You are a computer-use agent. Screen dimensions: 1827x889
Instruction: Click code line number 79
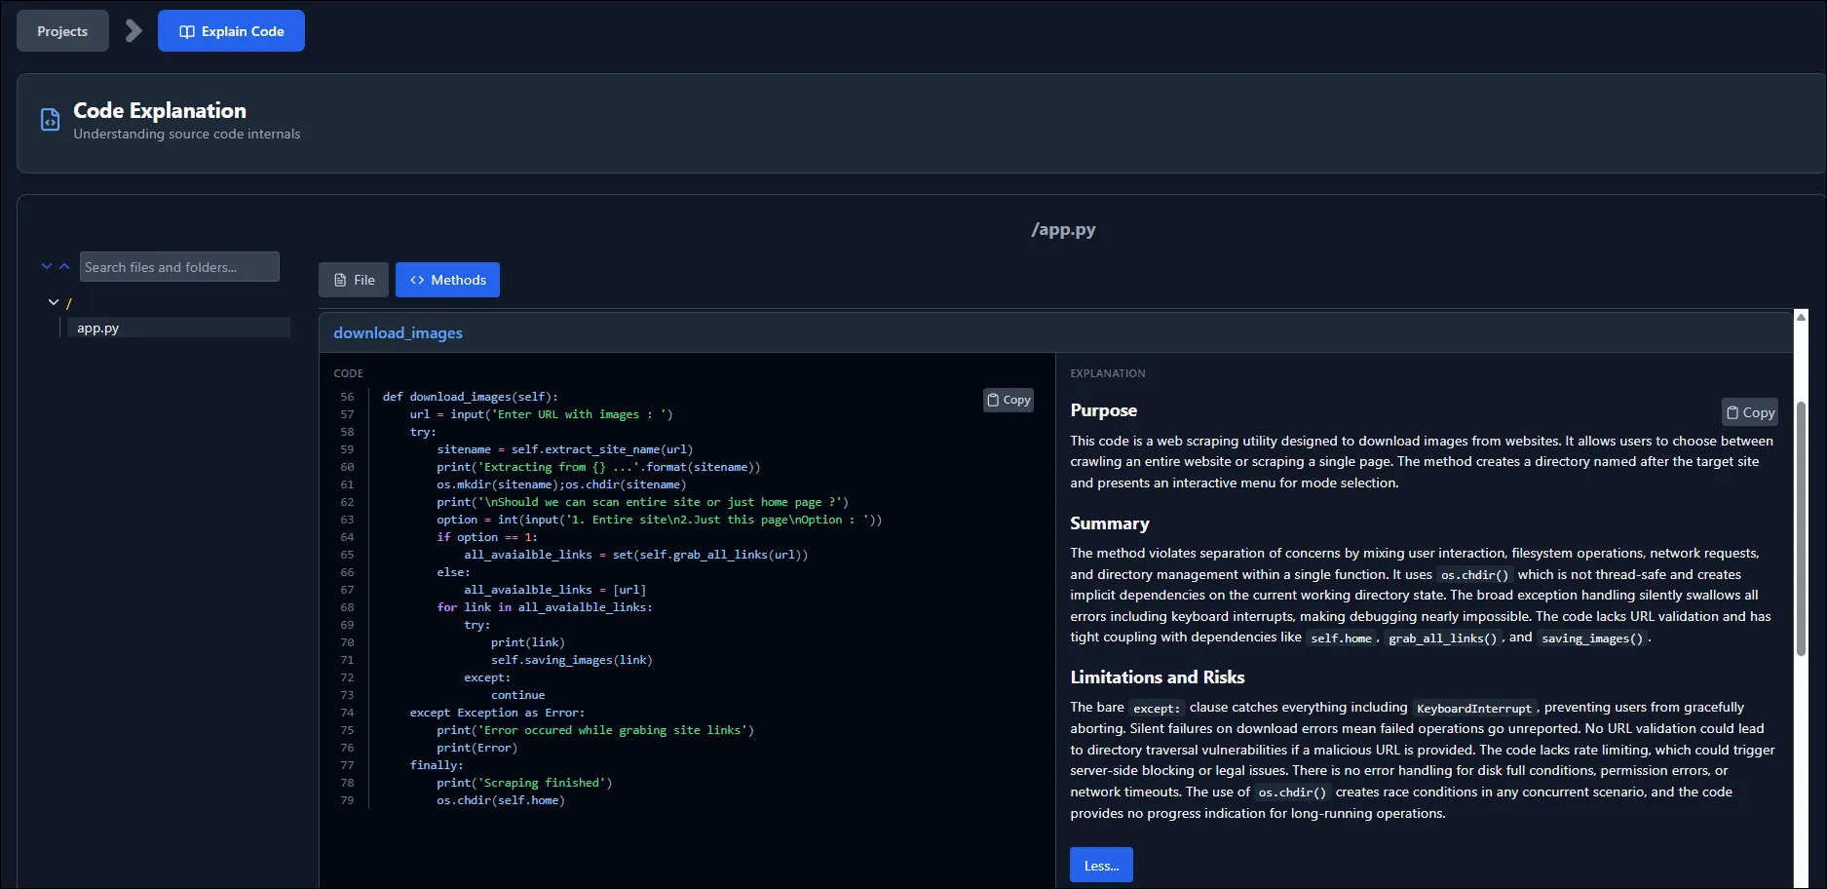click(x=347, y=800)
